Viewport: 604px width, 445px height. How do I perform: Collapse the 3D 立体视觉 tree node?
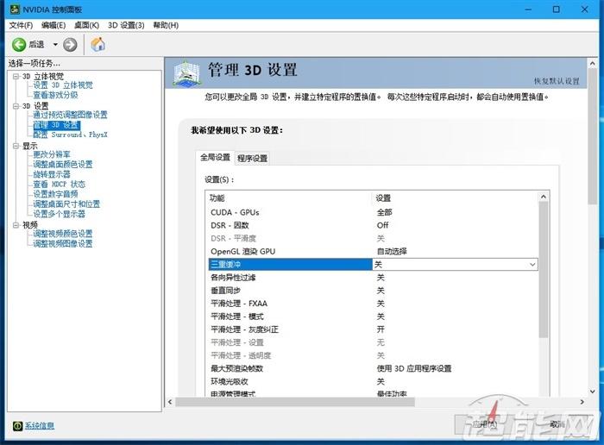pos(16,76)
